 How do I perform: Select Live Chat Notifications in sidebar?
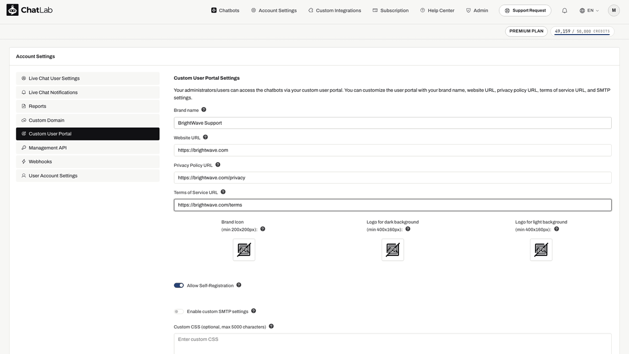click(88, 92)
